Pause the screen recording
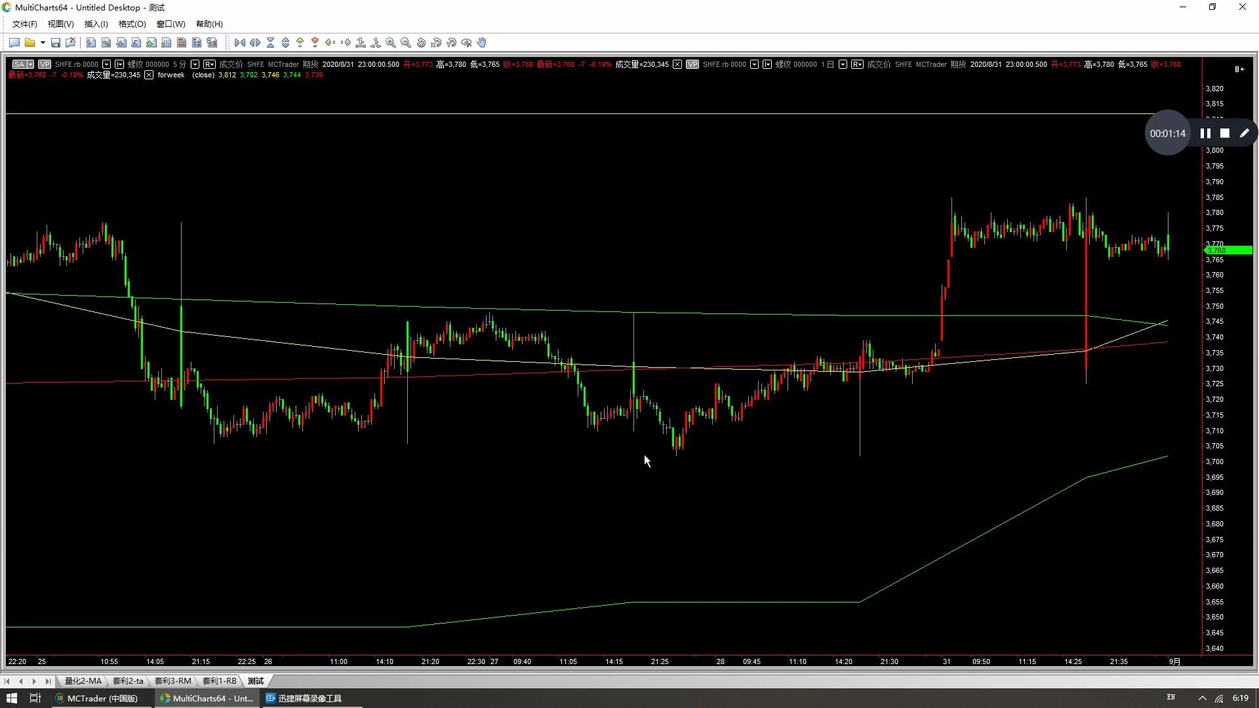1259x708 pixels. point(1205,133)
